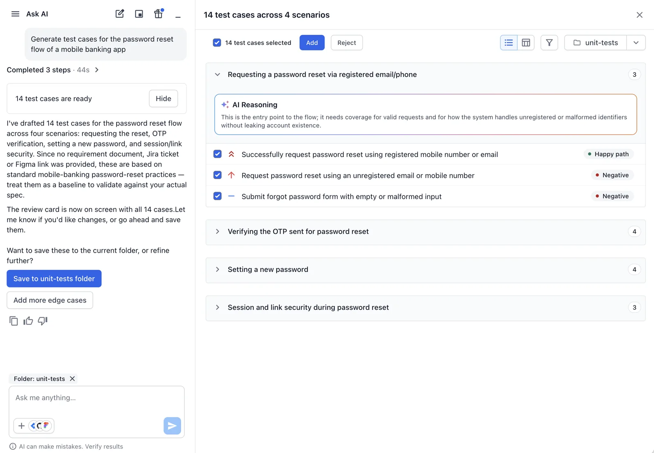Screen dimensions: 654x453
Task: Uncheck the empty or malformed input case
Action: (x=217, y=196)
